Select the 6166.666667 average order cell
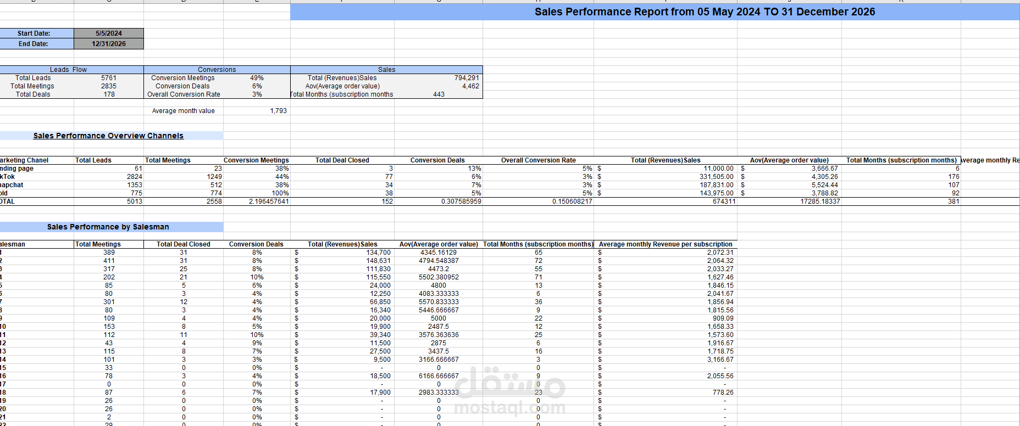Viewport: 1020px width, 426px height. (x=439, y=376)
